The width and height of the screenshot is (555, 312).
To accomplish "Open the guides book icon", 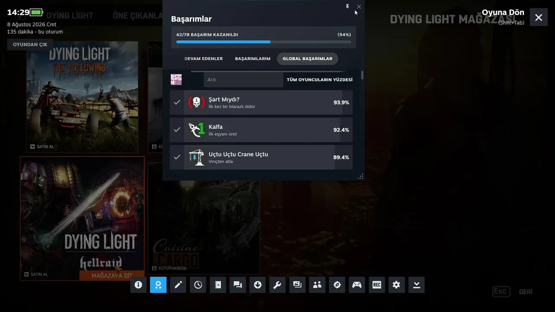I will [218, 285].
